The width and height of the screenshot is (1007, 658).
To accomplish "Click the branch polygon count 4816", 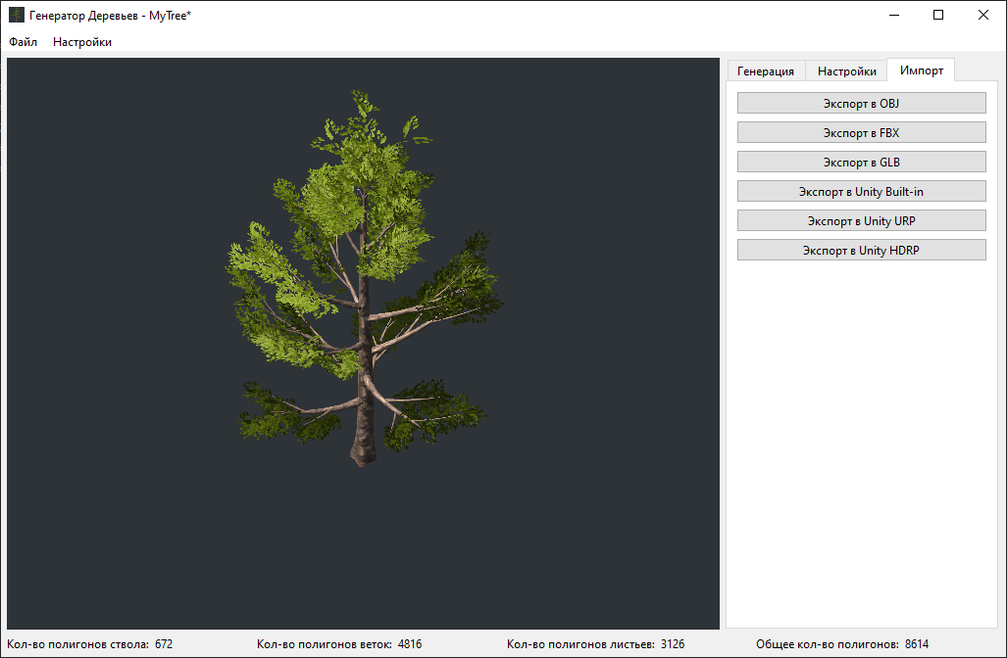I will [x=410, y=644].
